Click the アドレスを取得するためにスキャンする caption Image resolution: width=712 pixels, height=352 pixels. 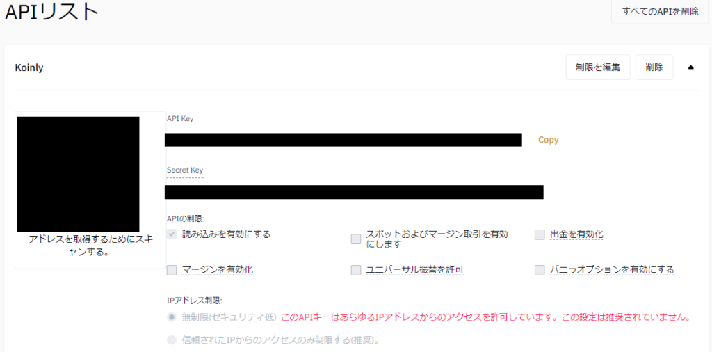[x=91, y=246]
